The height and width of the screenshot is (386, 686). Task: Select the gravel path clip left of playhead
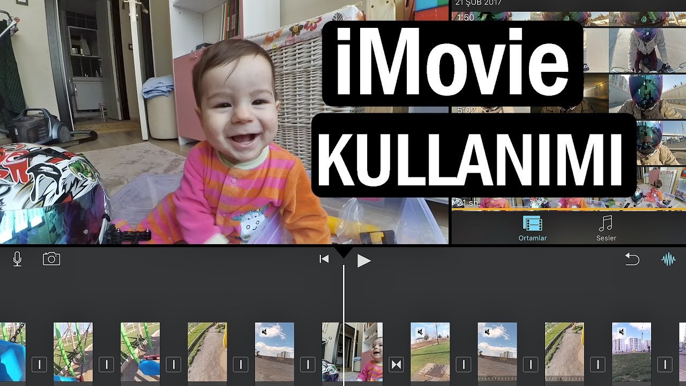click(x=207, y=352)
